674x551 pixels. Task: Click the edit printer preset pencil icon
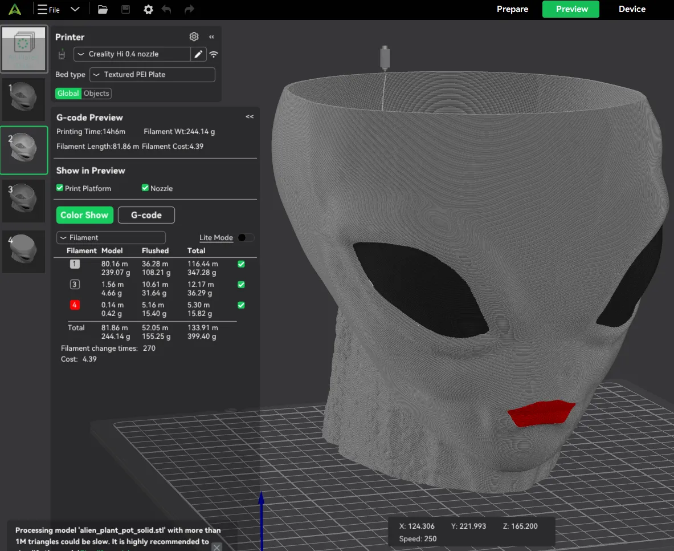[x=198, y=54]
